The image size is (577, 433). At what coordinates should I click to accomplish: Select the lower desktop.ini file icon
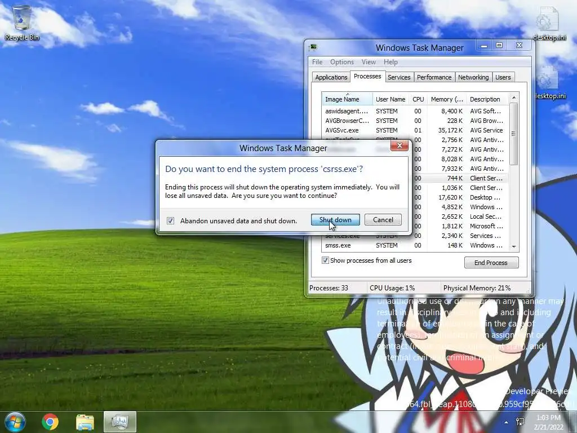tap(550, 82)
